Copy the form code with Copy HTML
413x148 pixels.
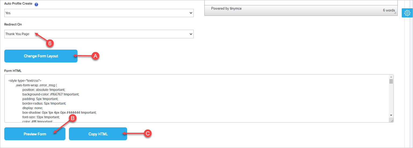tap(98, 134)
